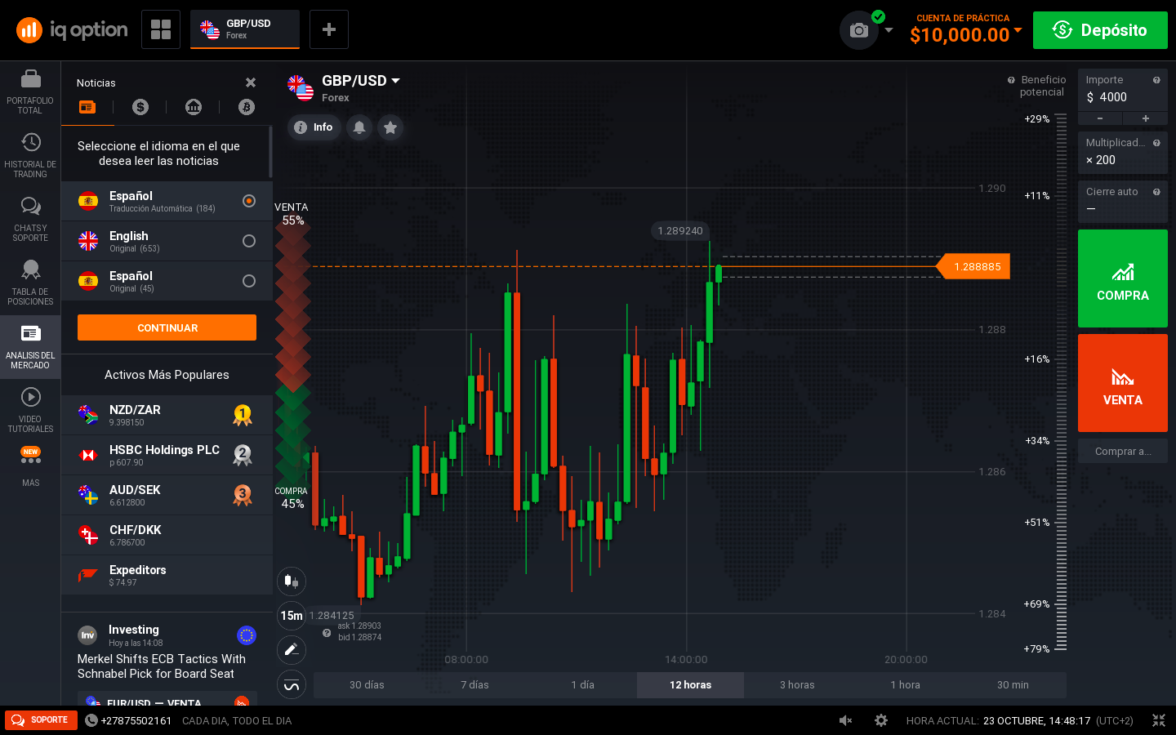Click the Depósito button
Image resolution: width=1176 pixels, height=735 pixels.
tap(1100, 30)
